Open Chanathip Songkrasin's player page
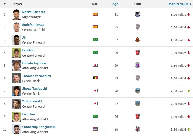 click(39, 127)
